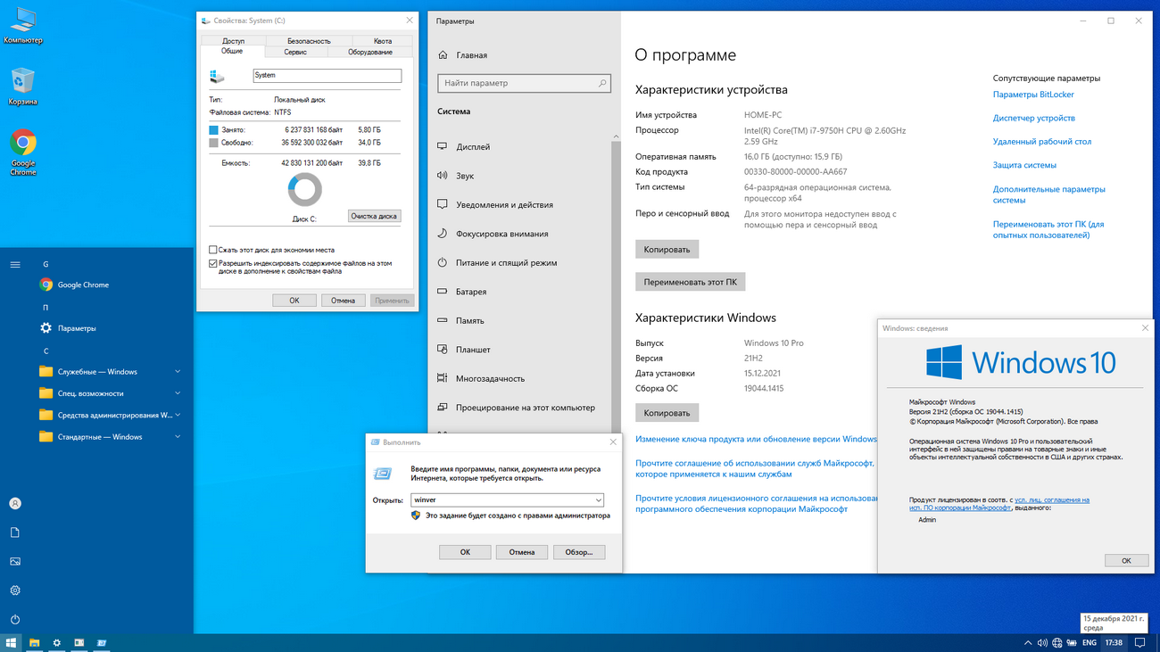Open Documents icon in Start sidebar
This screenshot has width=1160, height=652.
coord(15,532)
